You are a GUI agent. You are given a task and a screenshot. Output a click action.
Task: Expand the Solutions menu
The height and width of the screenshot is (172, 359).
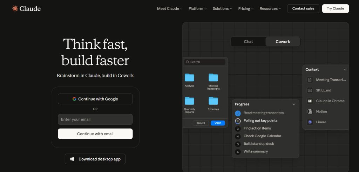222,8
